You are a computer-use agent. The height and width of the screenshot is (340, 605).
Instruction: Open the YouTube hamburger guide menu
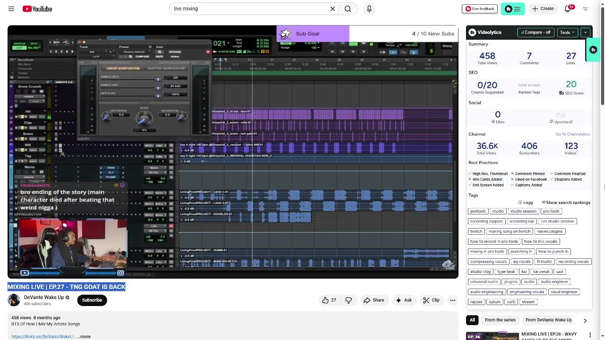coord(11,9)
